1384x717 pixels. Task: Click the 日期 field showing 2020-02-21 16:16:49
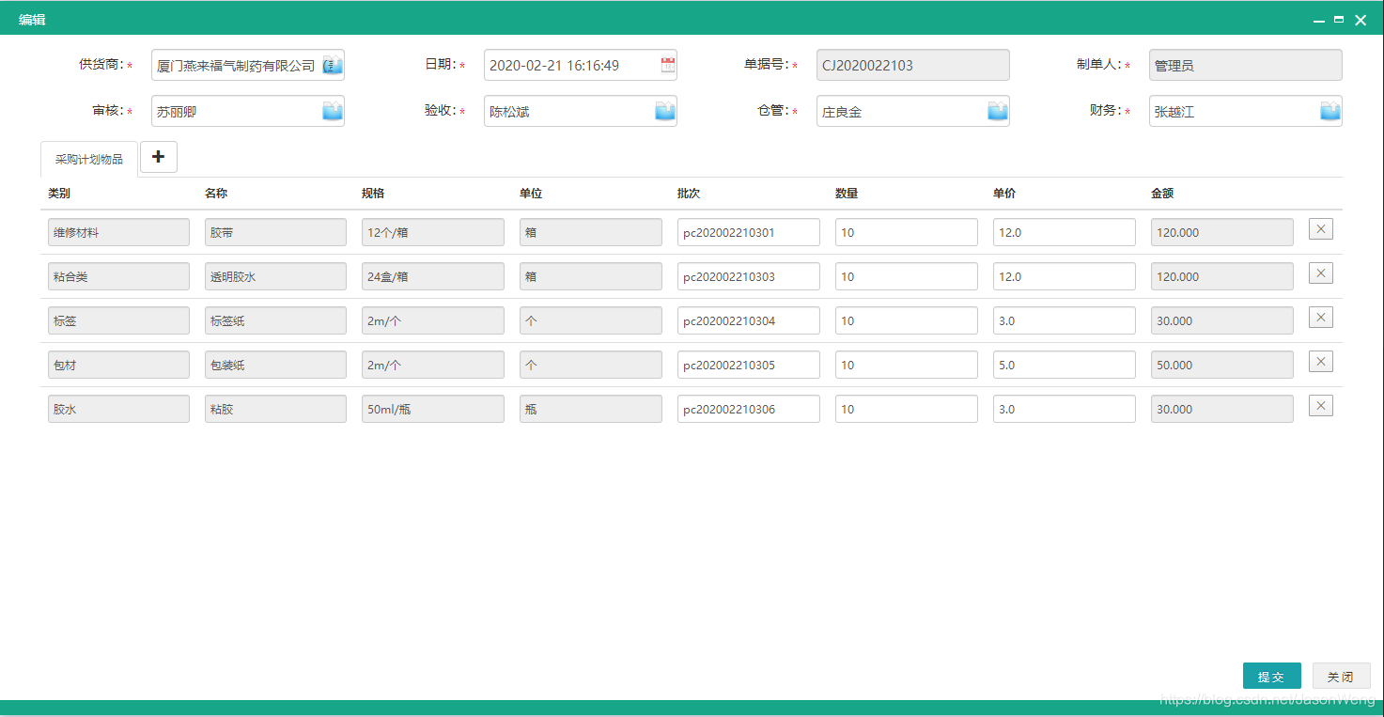point(581,66)
